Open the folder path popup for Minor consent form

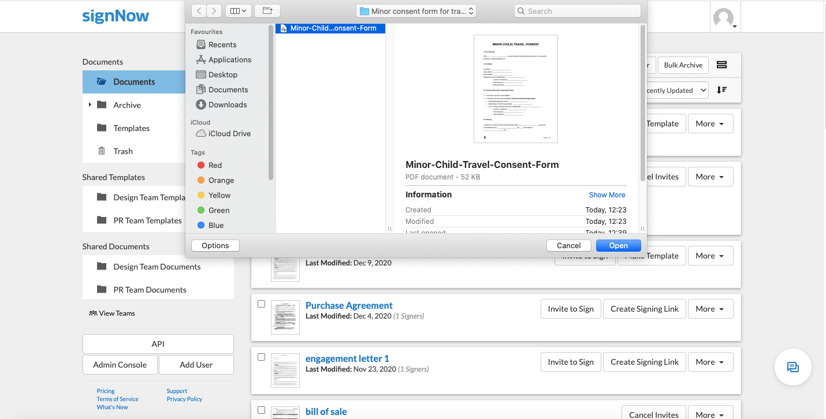click(416, 11)
